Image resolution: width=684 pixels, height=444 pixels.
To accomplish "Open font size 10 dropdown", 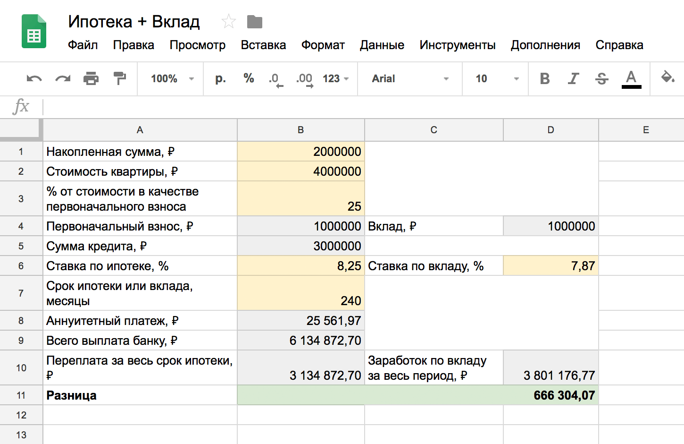I will tap(497, 79).
